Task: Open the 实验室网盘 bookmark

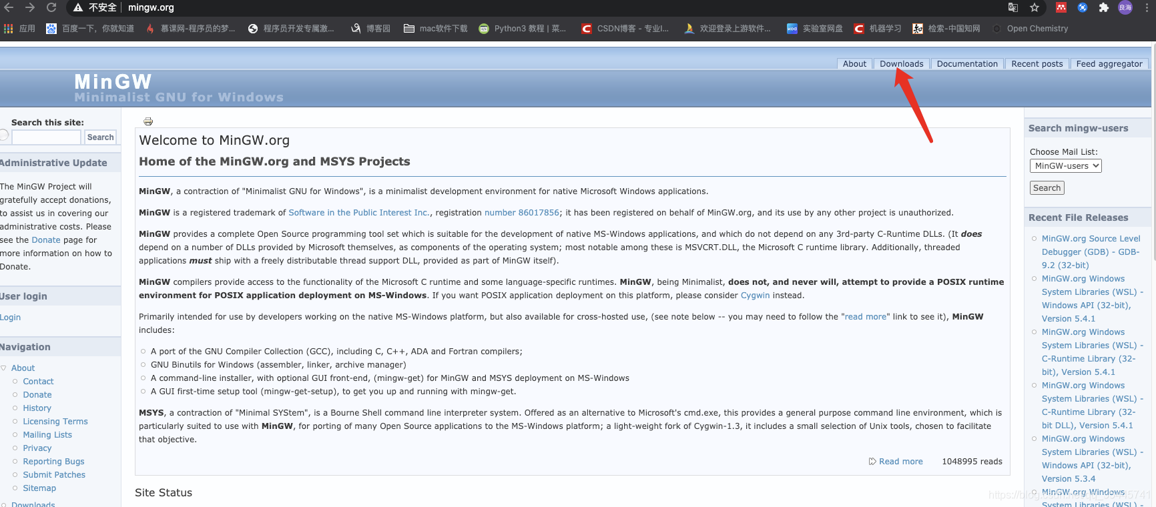Action: pos(815,29)
